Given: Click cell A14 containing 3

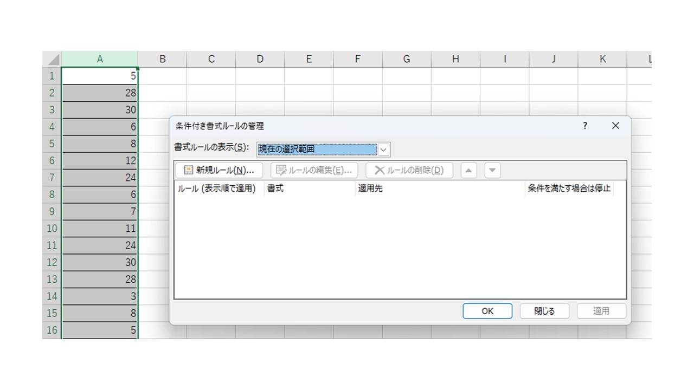Looking at the screenshot, I should (100, 296).
